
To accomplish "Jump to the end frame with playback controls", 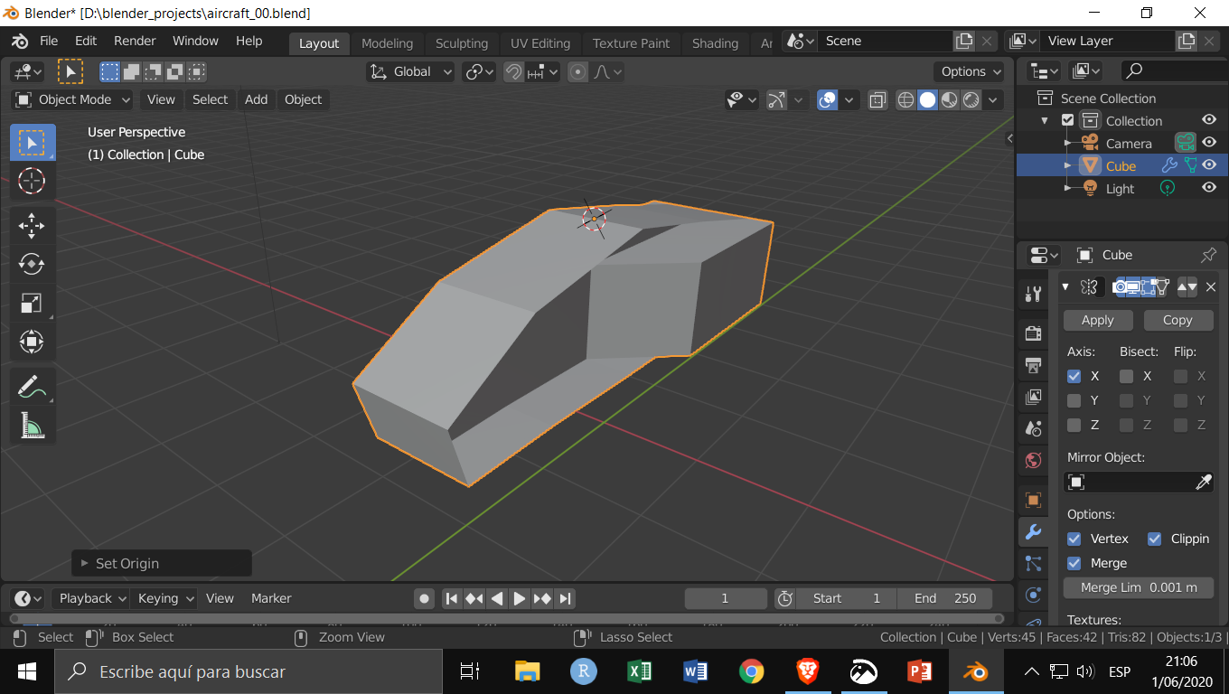I will click(565, 597).
